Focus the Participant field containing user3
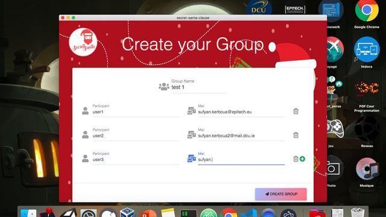Viewport: 386px width, 217px height. tap(136, 160)
